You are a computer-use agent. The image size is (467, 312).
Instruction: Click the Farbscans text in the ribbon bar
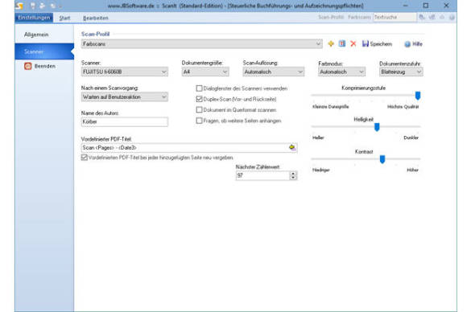tap(359, 17)
